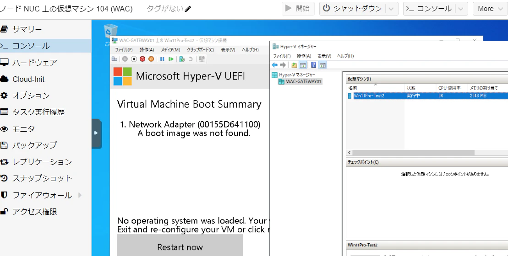Viewport: 508px width, 256px height.
Task: Shut down VM using red power icon
Action: [x=142, y=59]
